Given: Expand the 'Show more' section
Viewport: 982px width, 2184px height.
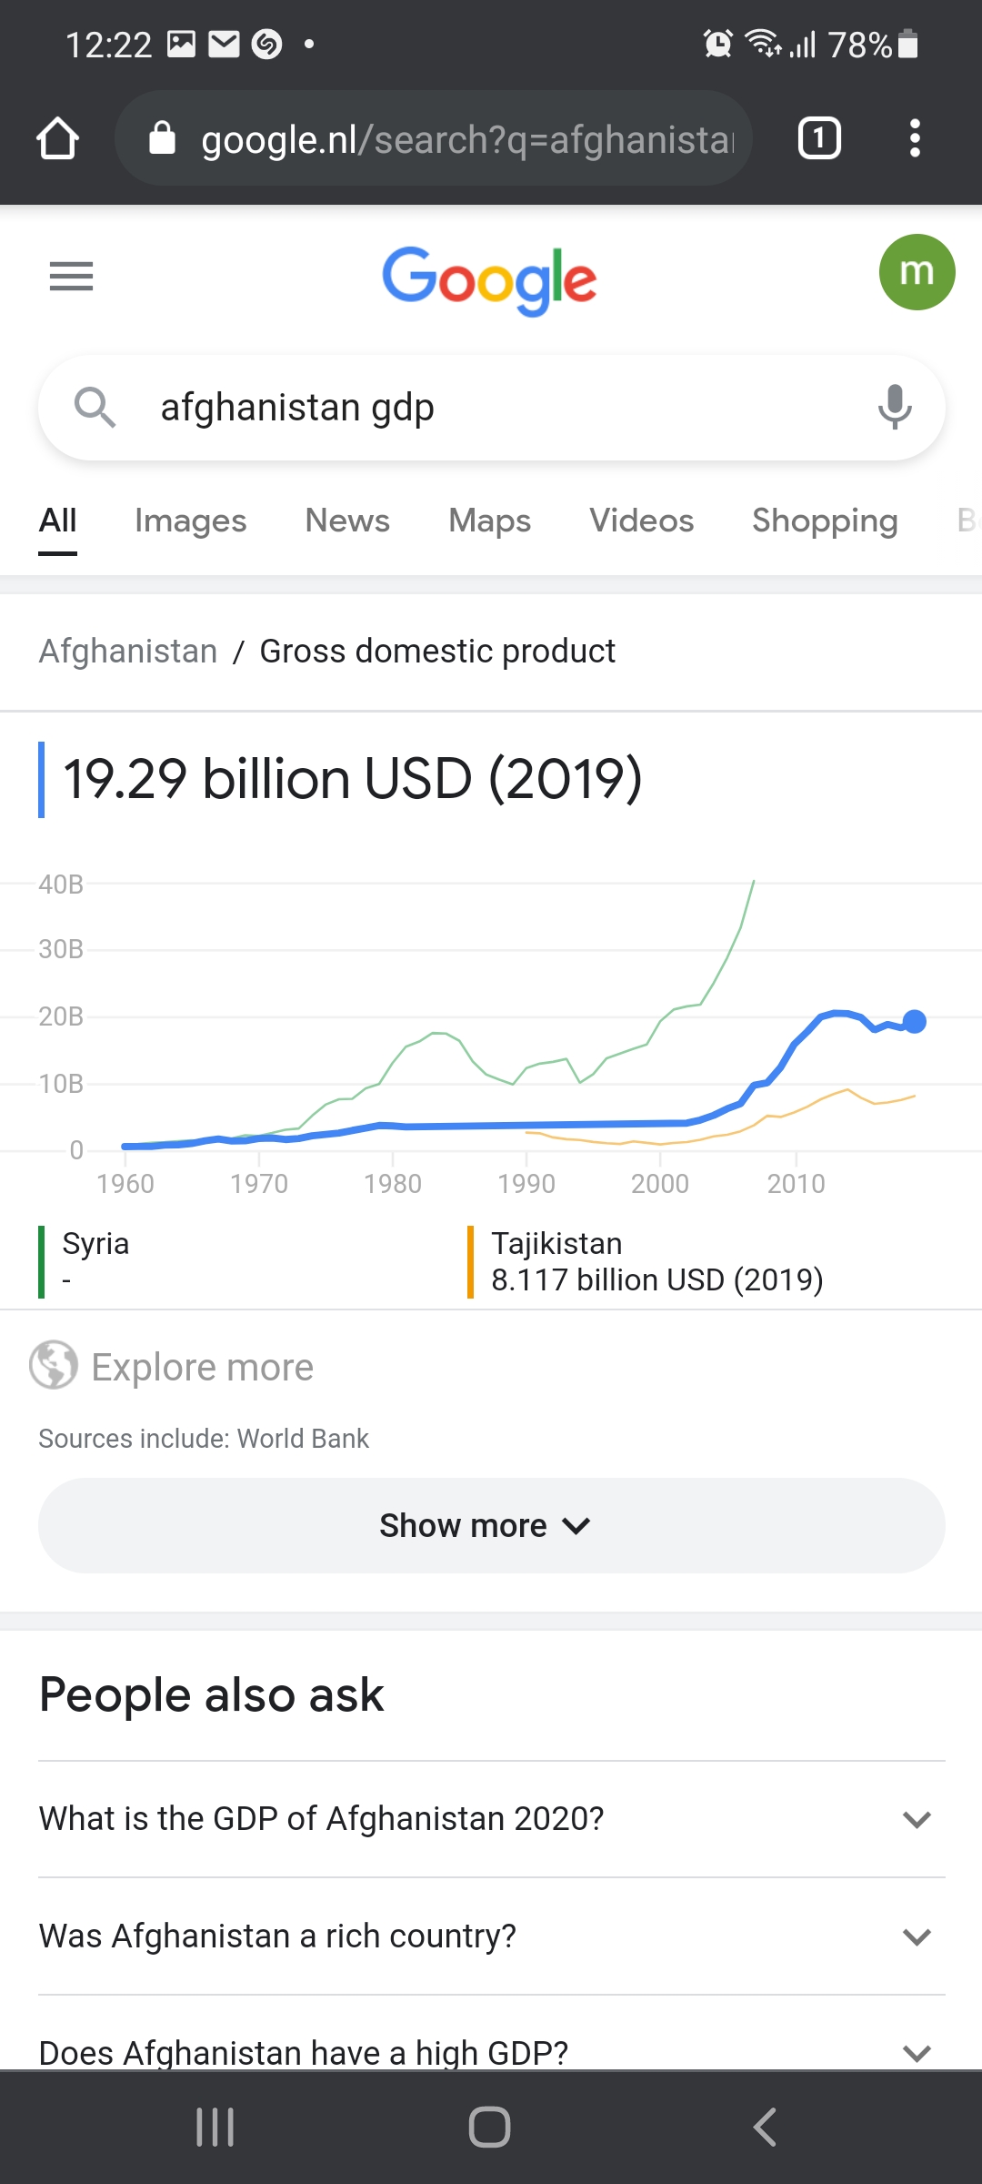Looking at the screenshot, I should coord(491,1526).
